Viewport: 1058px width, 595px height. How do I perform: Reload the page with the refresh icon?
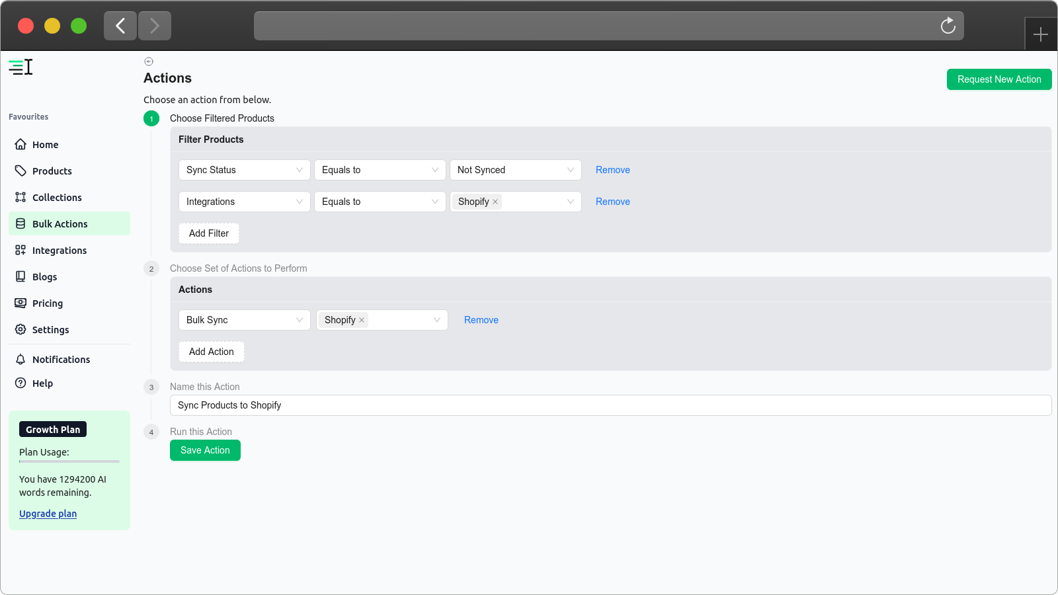tap(948, 26)
